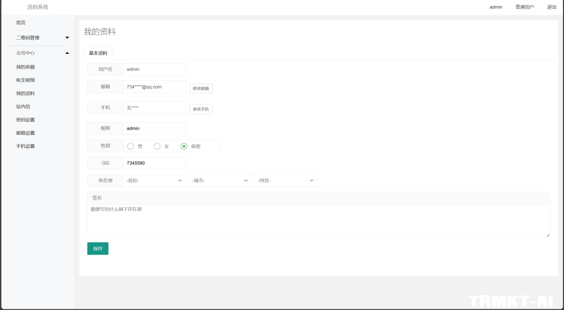Go to 首页 in the sidebar
The height and width of the screenshot is (310, 564).
point(21,23)
